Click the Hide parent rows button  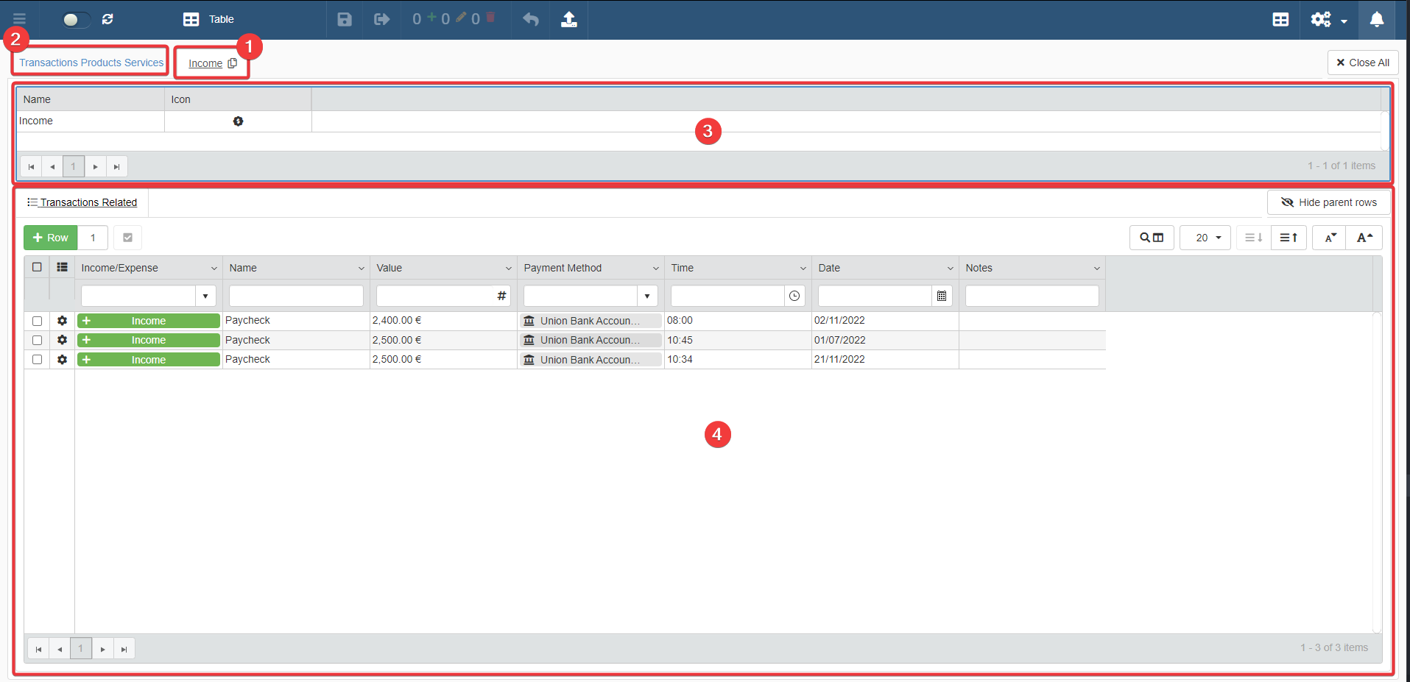pos(1328,202)
